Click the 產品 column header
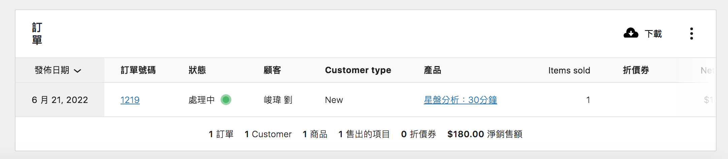Viewport: 728px width, 159px height. point(432,70)
